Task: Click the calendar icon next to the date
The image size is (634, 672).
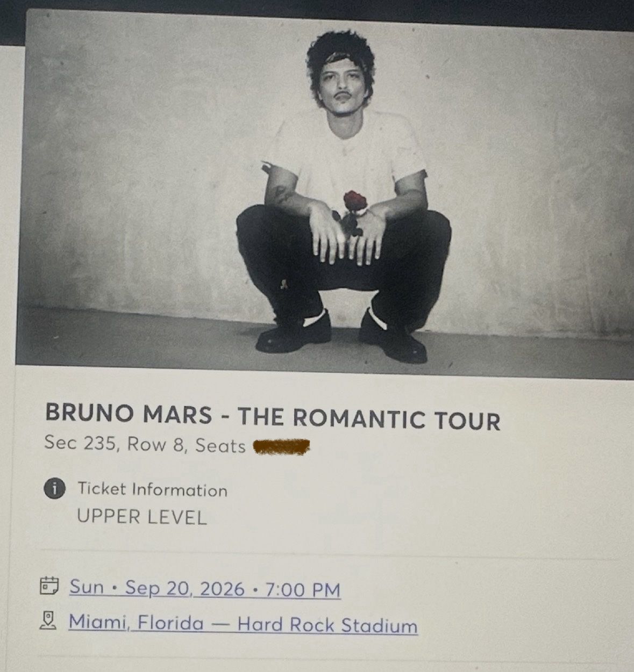Action: click(x=49, y=586)
